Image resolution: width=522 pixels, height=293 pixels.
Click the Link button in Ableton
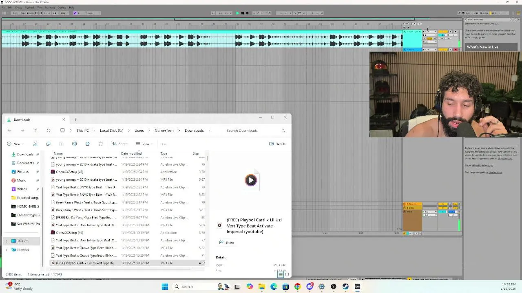click(x=15, y=13)
